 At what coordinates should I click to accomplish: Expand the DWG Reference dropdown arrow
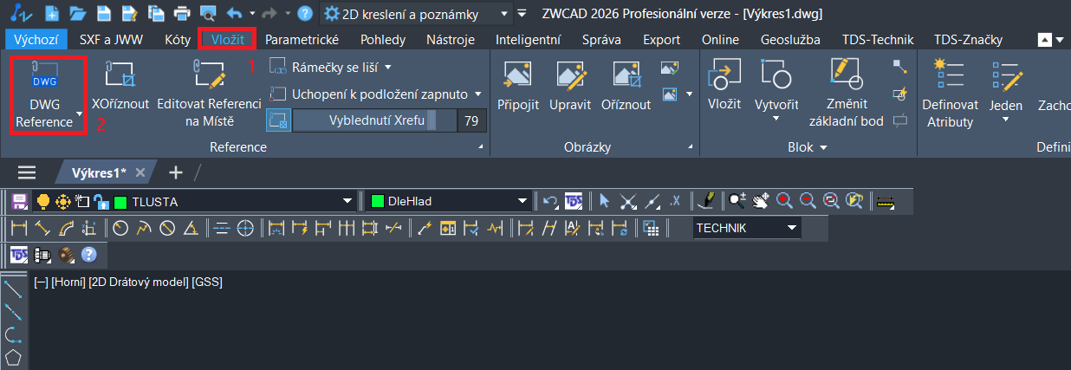[79, 114]
